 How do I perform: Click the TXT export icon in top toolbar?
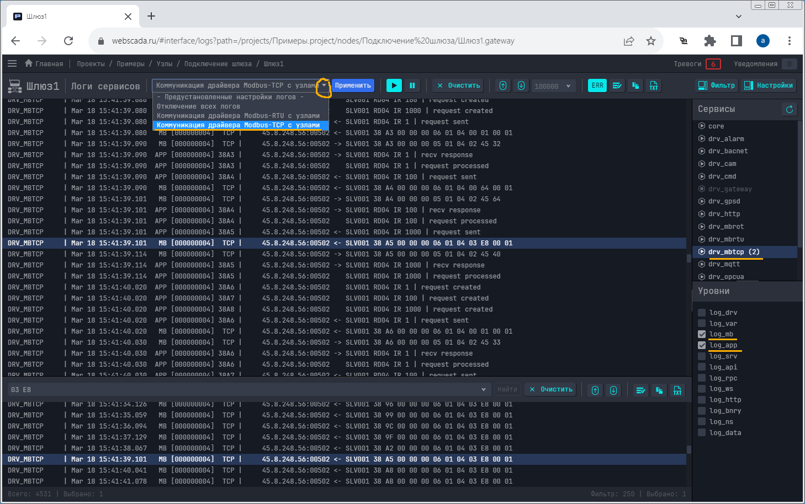tap(654, 85)
